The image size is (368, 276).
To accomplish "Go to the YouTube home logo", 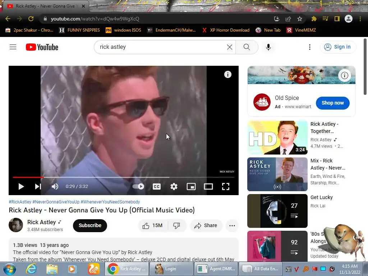I will [x=42, y=47].
